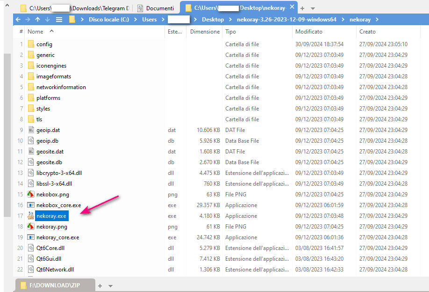Image resolution: width=429 pixels, height=292 pixels.
Task: Add new tab in upper pane
Action: click(x=302, y=8)
